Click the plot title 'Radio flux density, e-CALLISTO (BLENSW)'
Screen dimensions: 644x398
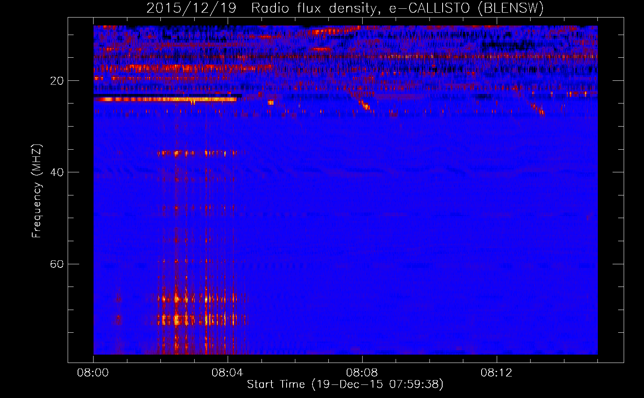pyautogui.click(x=397, y=8)
